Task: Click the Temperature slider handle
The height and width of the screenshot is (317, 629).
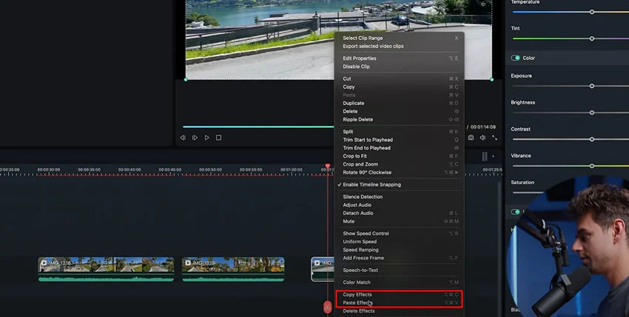Action: click(x=592, y=12)
